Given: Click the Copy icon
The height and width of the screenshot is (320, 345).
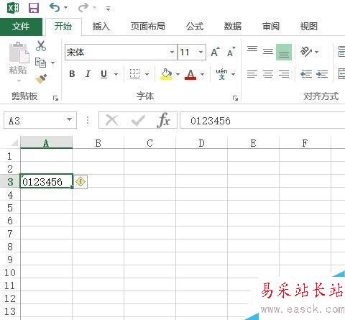Looking at the screenshot, I should click(x=40, y=63).
